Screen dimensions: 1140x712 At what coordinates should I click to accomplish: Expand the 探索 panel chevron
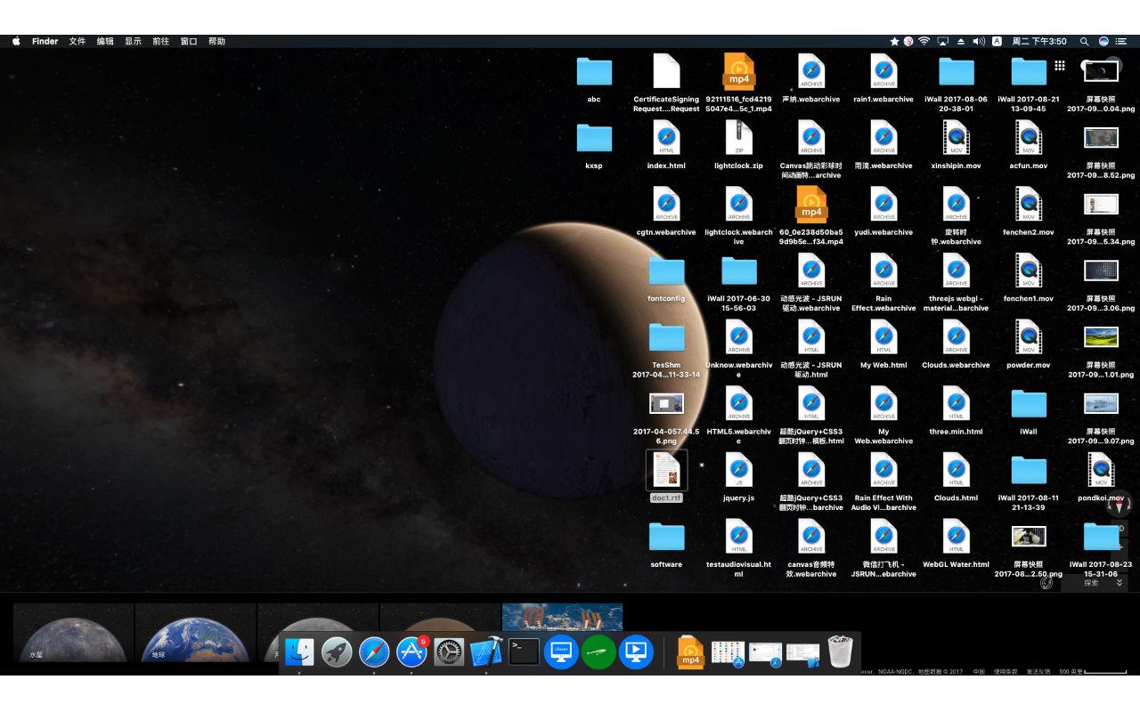(x=1119, y=583)
